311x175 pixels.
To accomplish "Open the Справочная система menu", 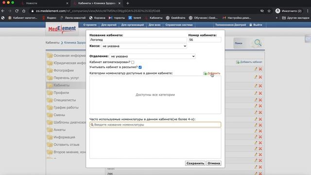I will coord(179,25).
